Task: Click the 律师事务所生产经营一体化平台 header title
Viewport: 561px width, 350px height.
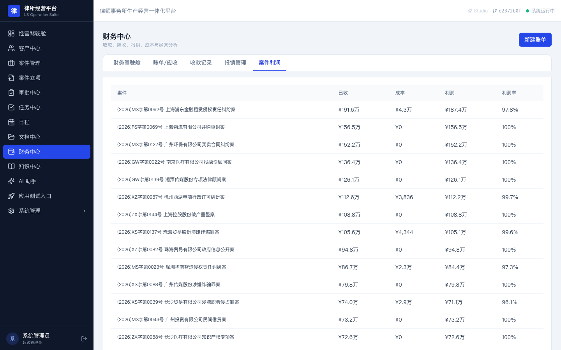Action: click(x=138, y=11)
